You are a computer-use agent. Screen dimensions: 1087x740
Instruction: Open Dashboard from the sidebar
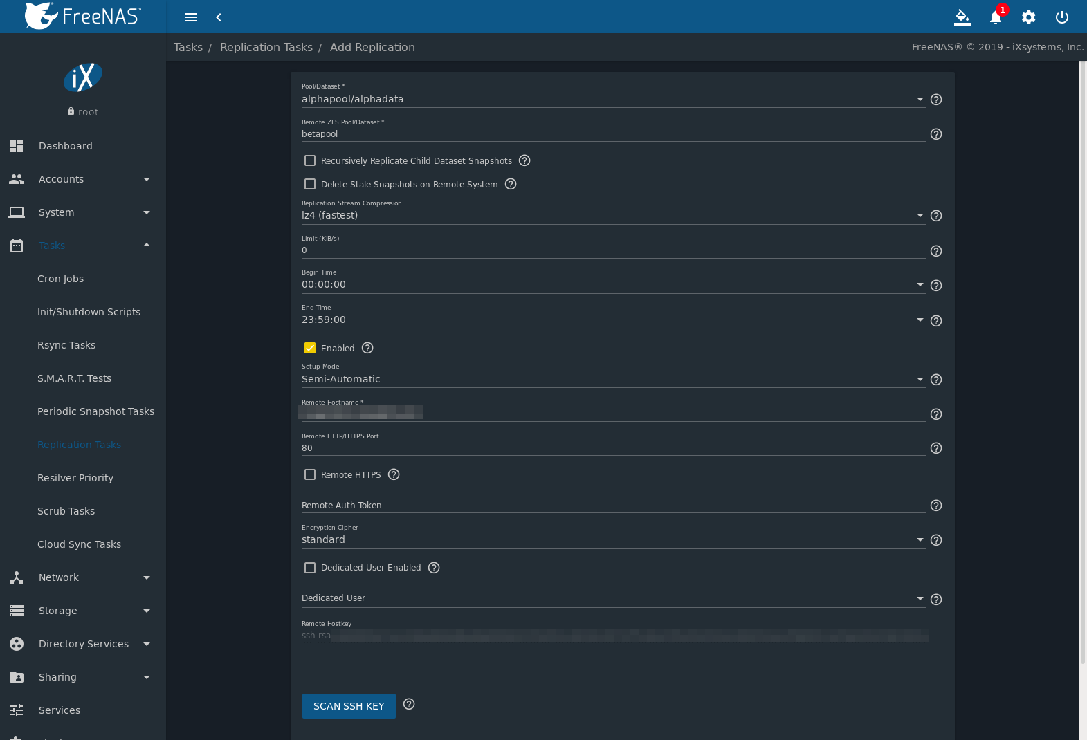click(x=83, y=146)
